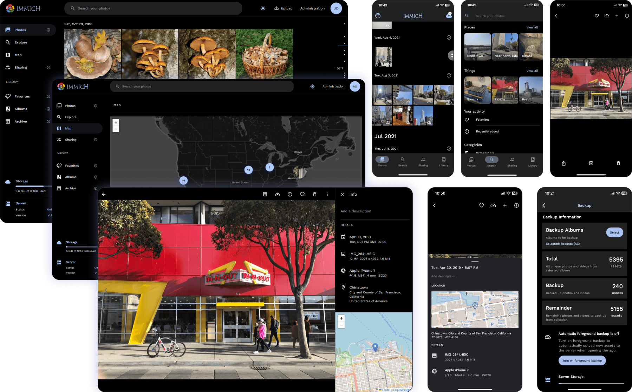The width and height of the screenshot is (632, 392).
Task: Open the three-dot overflow menu in photo viewer
Action: pos(327,194)
